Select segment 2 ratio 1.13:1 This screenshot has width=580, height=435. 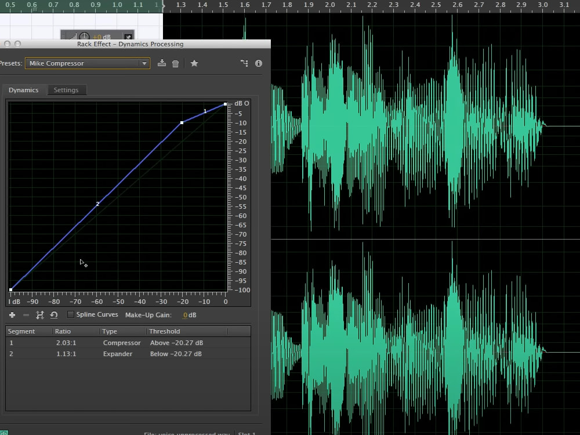[x=66, y=354]
